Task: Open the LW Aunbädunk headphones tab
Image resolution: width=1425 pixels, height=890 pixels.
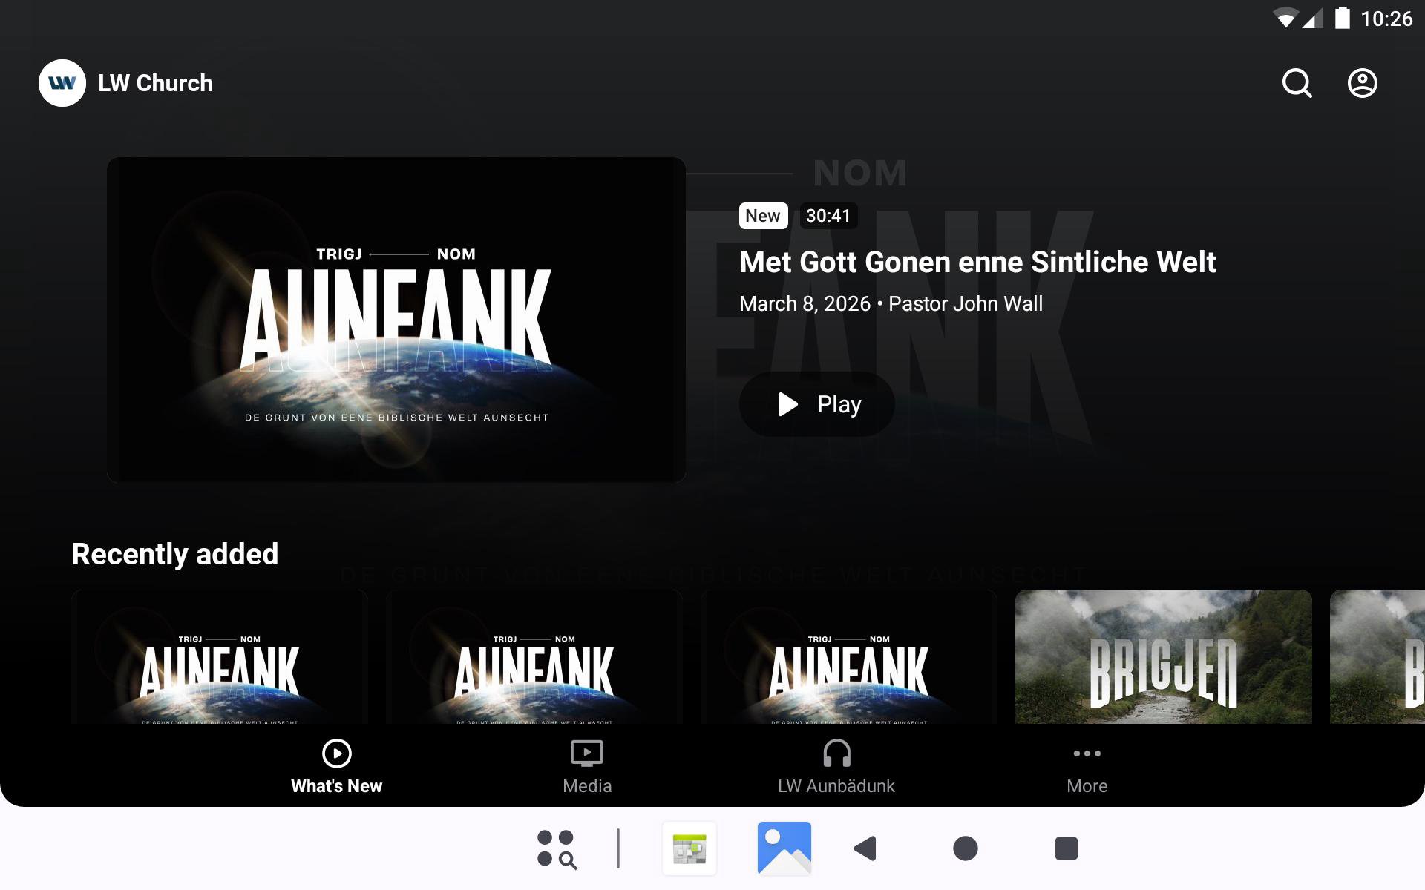Action: pos(836,767)
